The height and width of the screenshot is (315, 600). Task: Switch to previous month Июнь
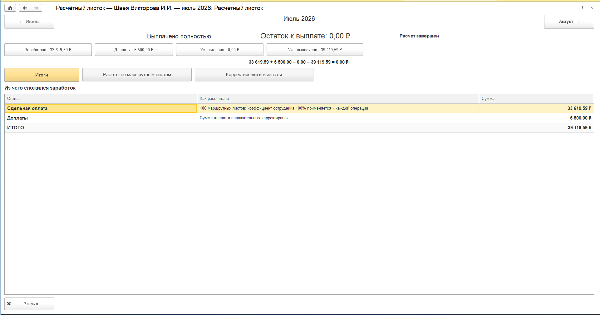pos(29,22)
